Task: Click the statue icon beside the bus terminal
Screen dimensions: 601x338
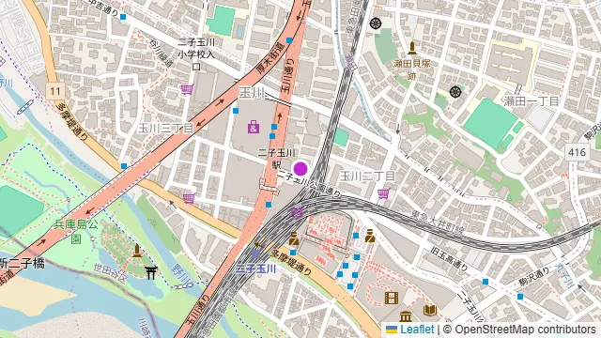Action: tap(370, 236)
